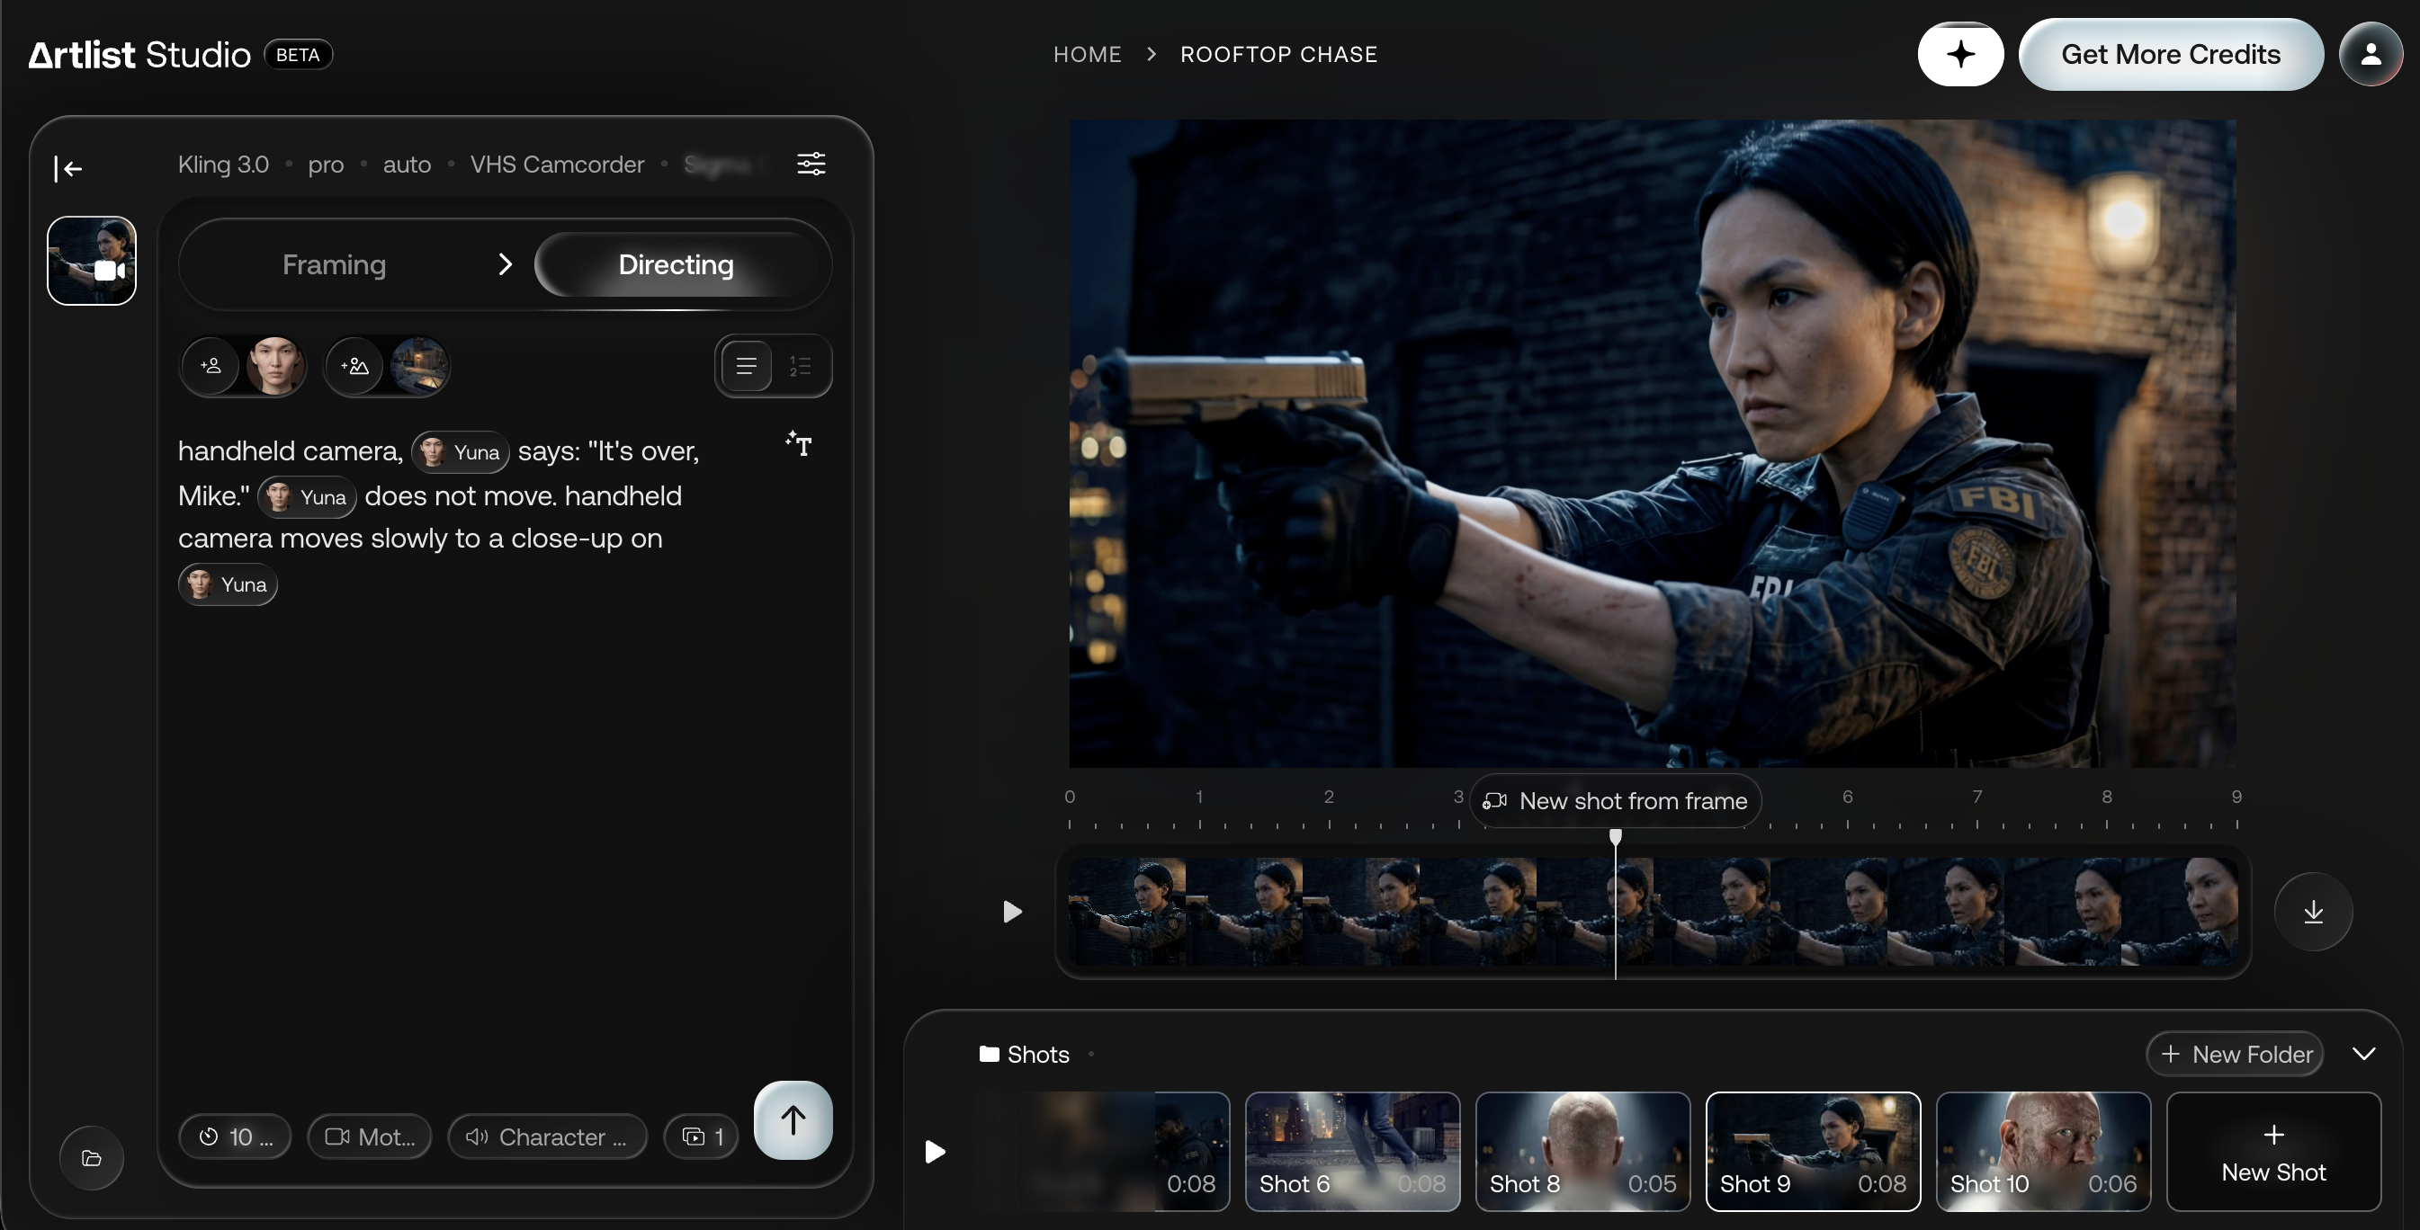Image resolution: width=2420 pixels, height=1230 pixels.
Task: Switch to paragraph prompt view
Action: (746, 366)
